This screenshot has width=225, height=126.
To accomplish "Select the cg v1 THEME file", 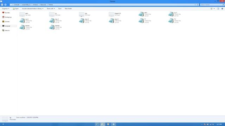I will [x=175, y=14].
